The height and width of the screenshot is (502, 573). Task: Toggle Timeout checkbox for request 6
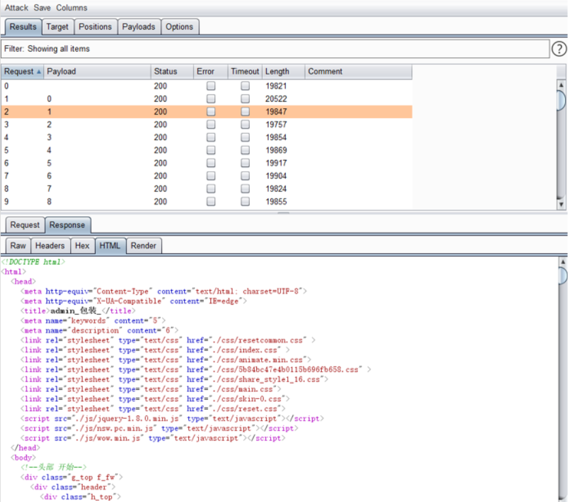coord(245,163)
